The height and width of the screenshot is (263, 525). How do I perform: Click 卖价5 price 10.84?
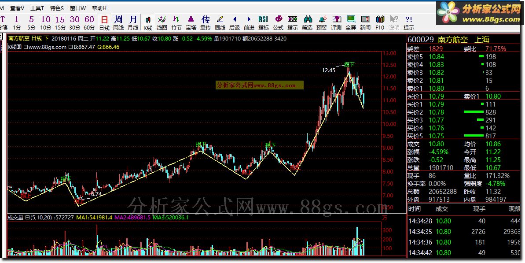pos(436,57)
